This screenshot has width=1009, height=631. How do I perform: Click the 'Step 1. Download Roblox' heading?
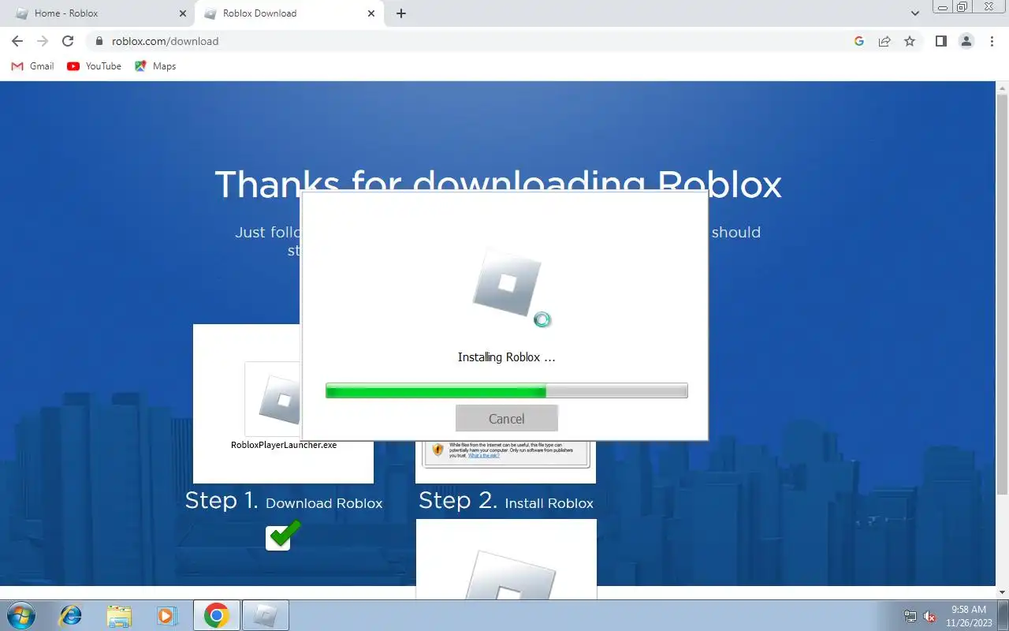[284, 501]
